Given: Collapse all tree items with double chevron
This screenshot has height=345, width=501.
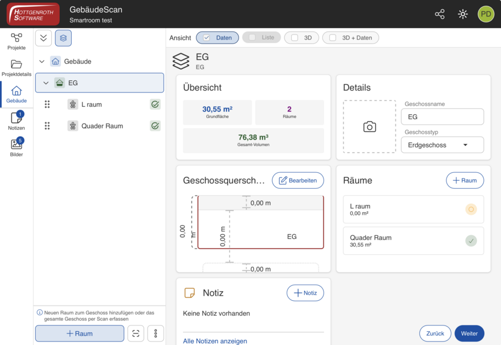Looking at the screenshot, I should point(44,38).
